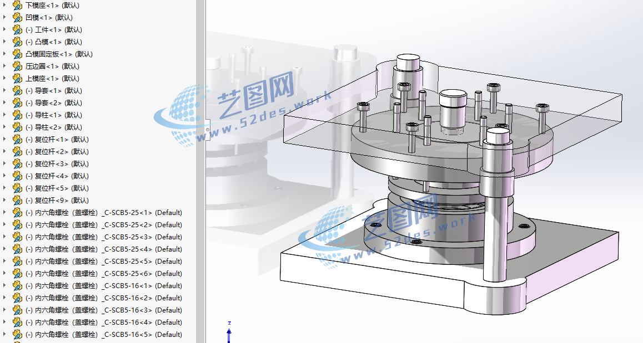
Task: Click the part icon beside 复位杆<2>
Action: click(x=17, y=152)
